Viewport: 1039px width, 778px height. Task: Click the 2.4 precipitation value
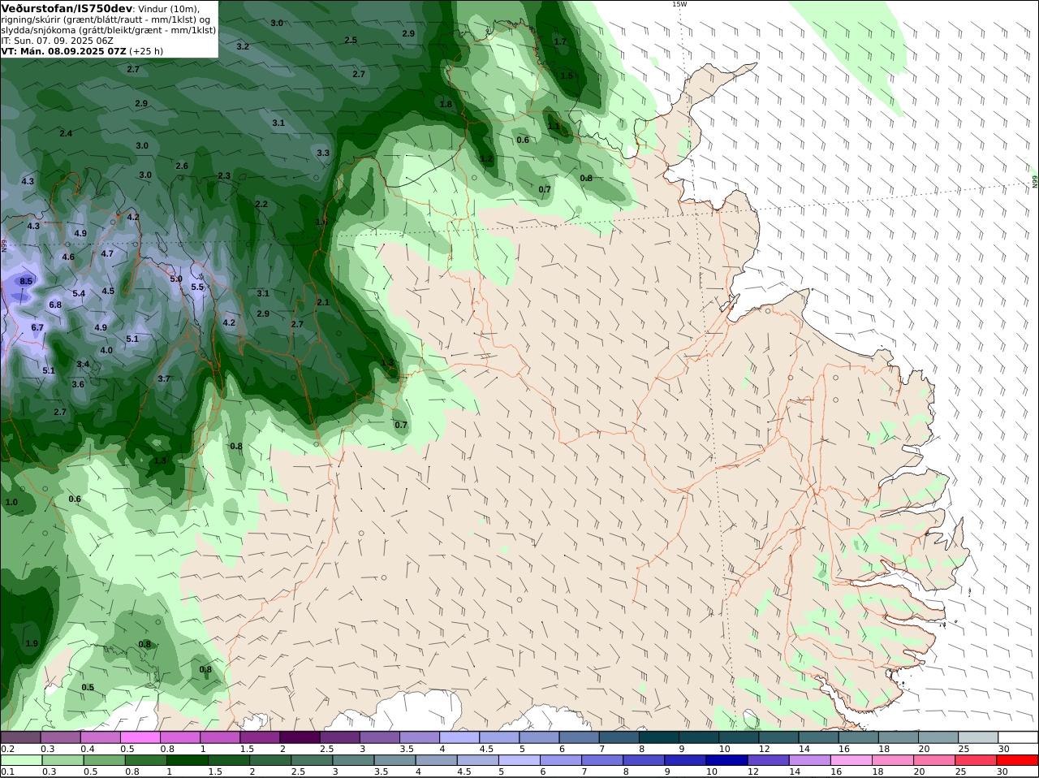(x=66, y=133)
